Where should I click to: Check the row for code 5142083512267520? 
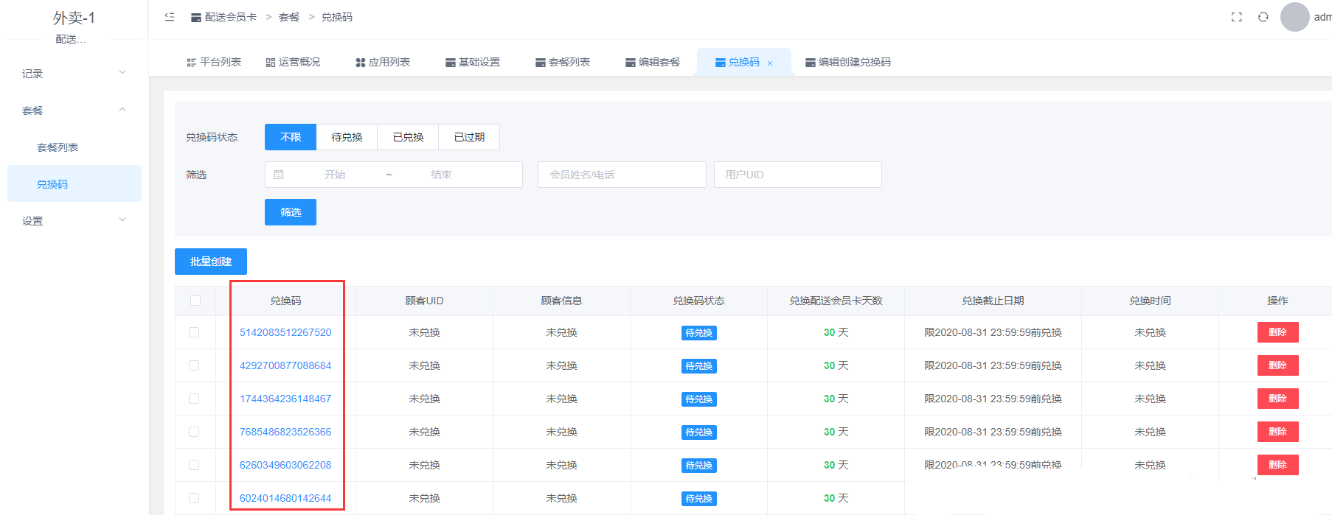194,332
